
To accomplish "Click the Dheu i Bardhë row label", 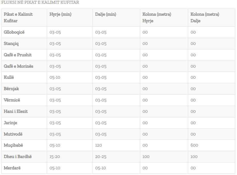I will coord(18,157).
